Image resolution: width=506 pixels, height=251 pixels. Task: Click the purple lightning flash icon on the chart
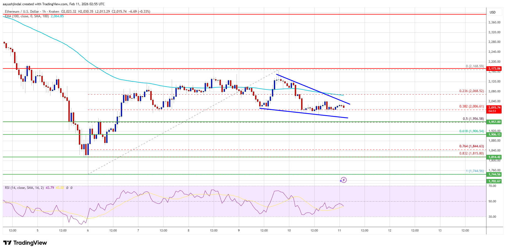[x=344, y=180]
